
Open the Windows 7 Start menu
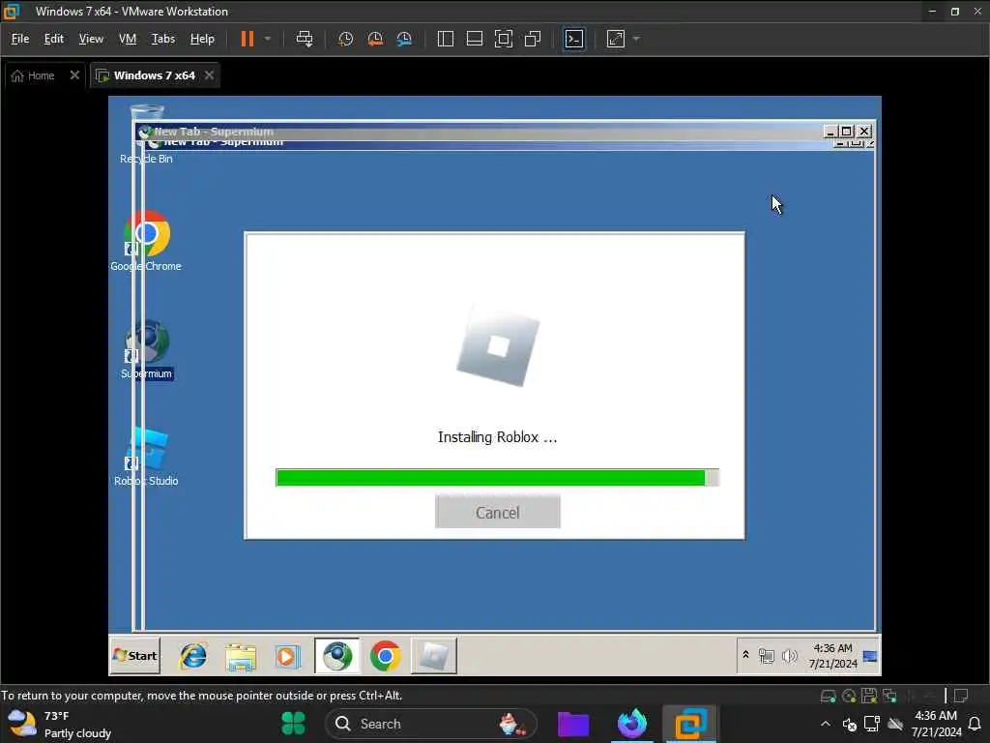pos(135,656)
